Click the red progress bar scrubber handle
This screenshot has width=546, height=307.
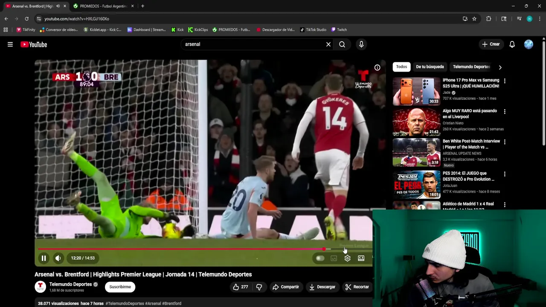tap(324, 249)
